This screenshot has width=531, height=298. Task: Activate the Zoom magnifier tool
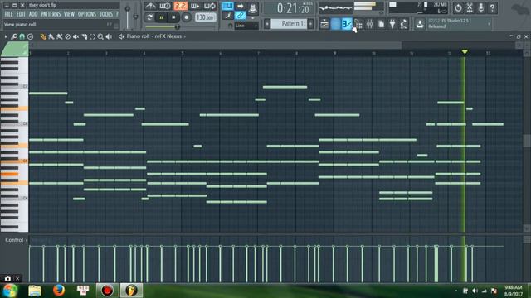[x=100, y=36]
